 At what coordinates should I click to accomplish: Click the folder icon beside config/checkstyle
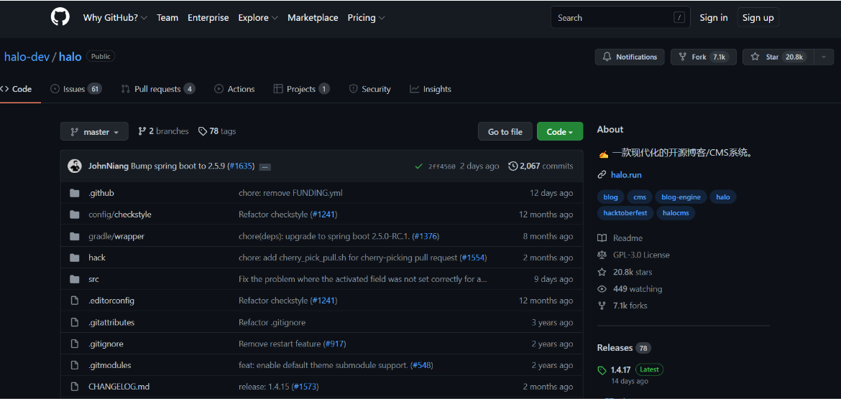point(75,214)
